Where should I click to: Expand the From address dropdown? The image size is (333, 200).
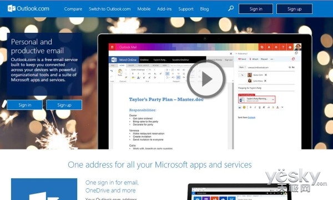click(242, 67)
